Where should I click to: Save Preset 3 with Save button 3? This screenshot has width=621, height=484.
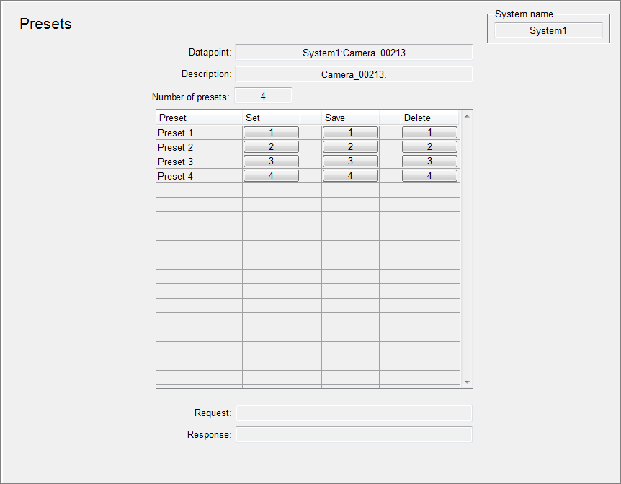[350, 162]
